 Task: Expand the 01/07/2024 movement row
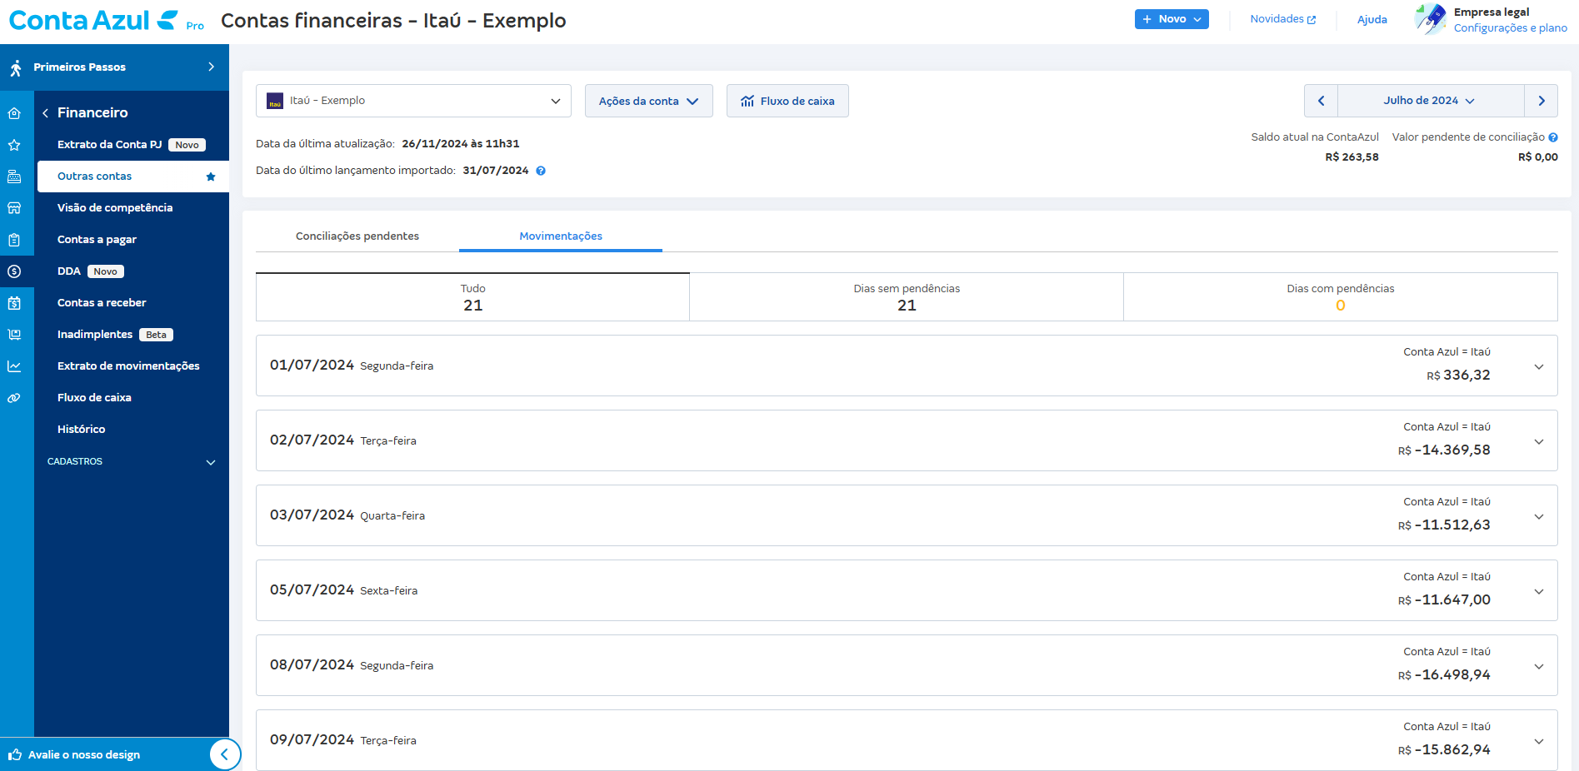point(1537,366)
